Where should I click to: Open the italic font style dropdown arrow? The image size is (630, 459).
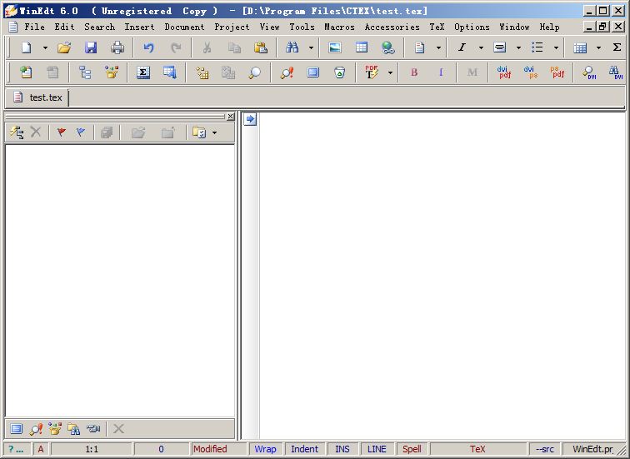click(481, 47)
